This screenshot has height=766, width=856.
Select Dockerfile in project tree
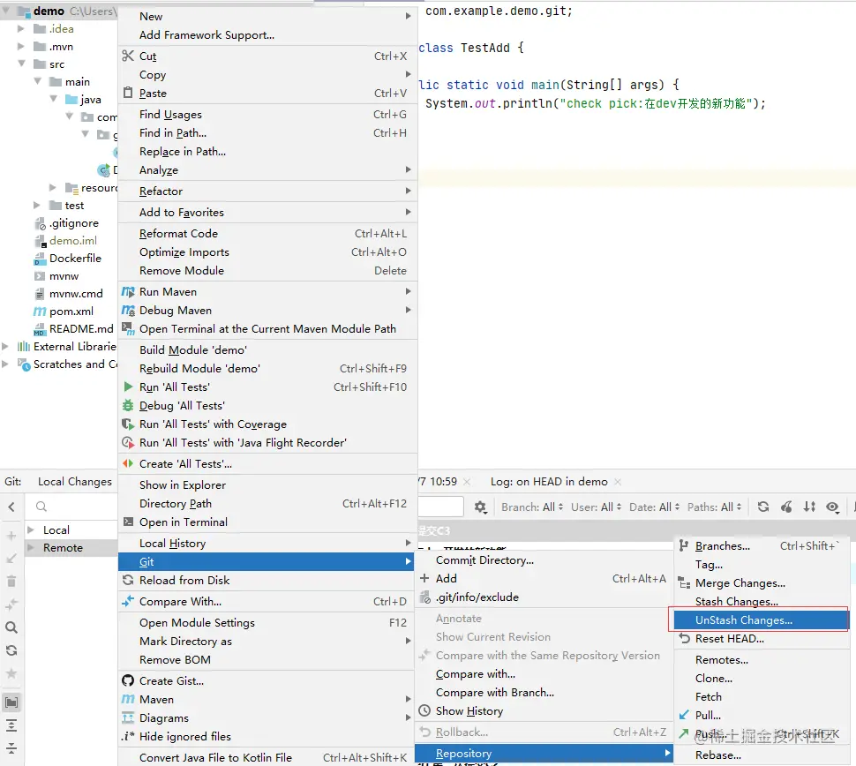click(x=75, y=259)
